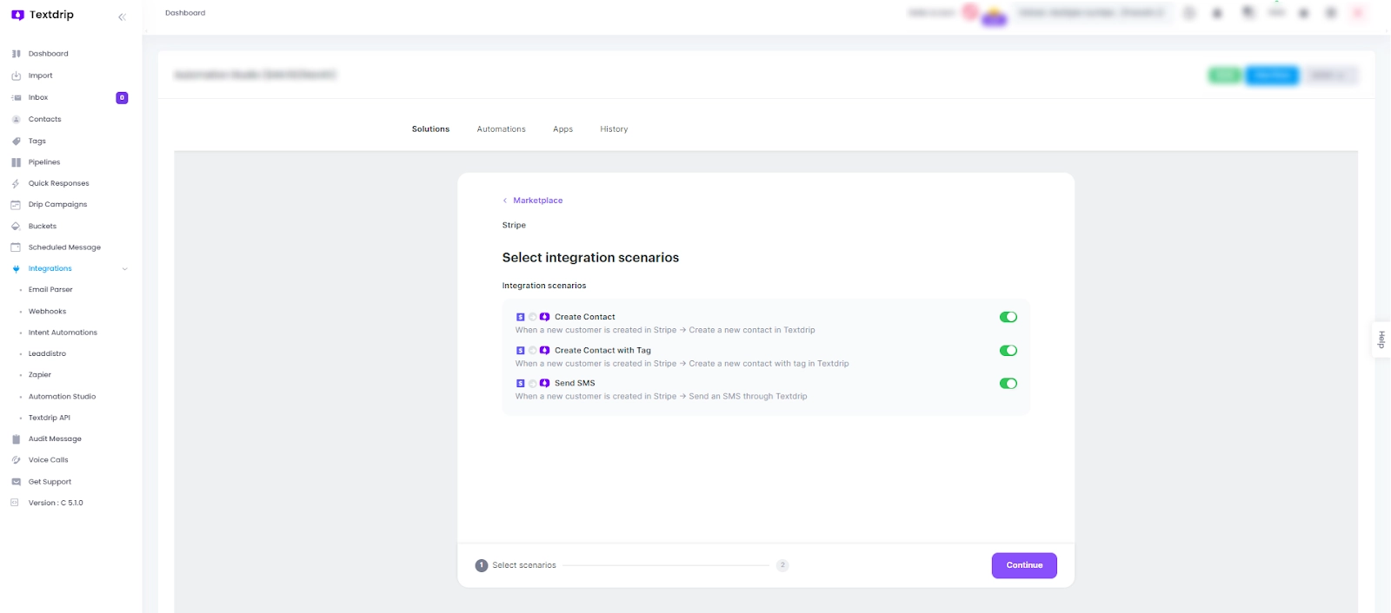Switch to the Solutions tab
This screenshot has width=1391, height=613.
(430, 129)
